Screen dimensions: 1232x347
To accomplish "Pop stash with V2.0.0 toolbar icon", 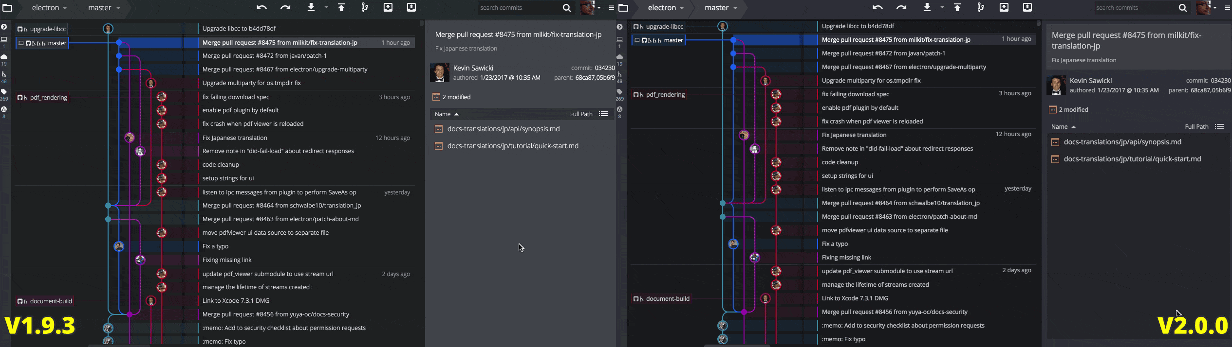I will [1027, 7].
